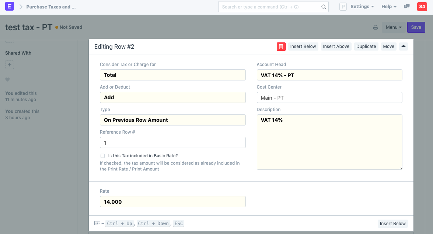Open 'Consider Tax or Charge for' dropdown
Screen dimensions: 433x234
[x=172, y=75]
